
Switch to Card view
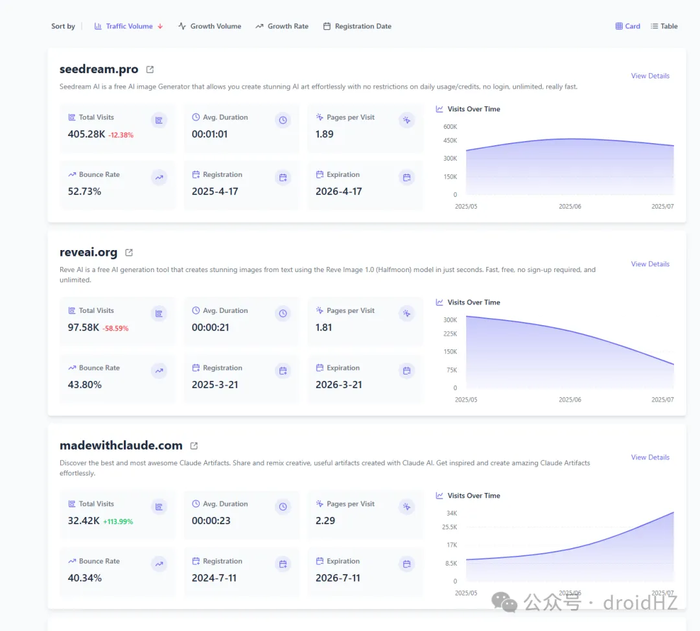627,26
